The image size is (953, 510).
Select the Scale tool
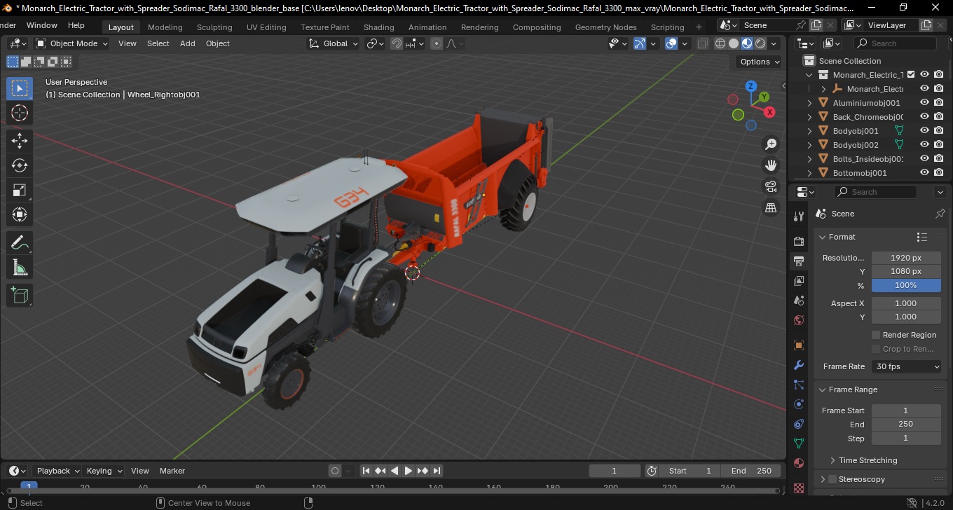coord(20,190)
